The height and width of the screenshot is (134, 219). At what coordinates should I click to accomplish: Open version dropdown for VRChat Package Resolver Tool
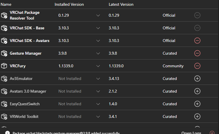[x=98, y=16]
